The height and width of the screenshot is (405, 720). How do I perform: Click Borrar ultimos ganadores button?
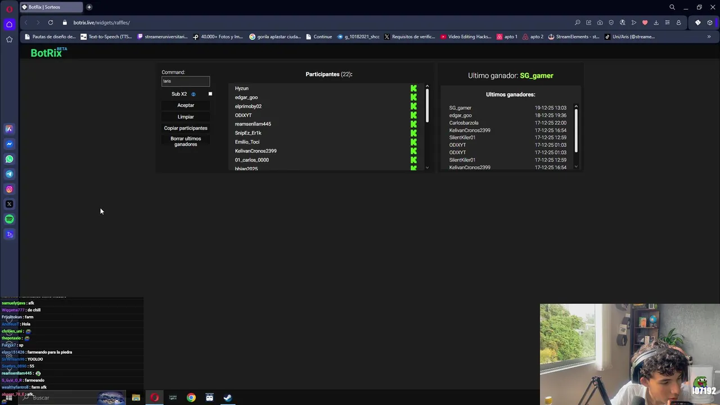coord(186,142)
